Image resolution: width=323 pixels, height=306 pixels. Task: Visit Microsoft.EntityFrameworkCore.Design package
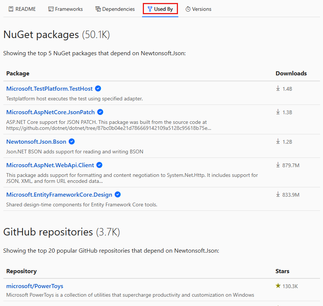click(59, 194)
